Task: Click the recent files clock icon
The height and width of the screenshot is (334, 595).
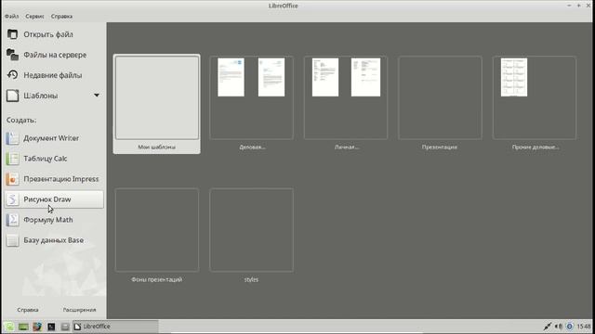Action: point(12,75)
